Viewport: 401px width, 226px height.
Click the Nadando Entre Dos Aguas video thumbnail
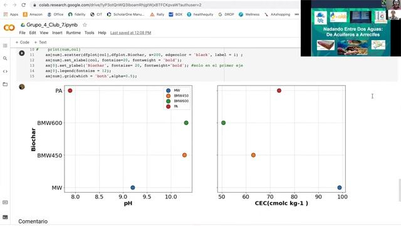[351, 28]
